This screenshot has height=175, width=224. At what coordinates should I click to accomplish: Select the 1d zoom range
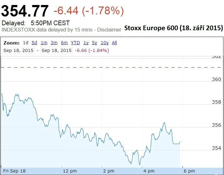coord(26,43)
